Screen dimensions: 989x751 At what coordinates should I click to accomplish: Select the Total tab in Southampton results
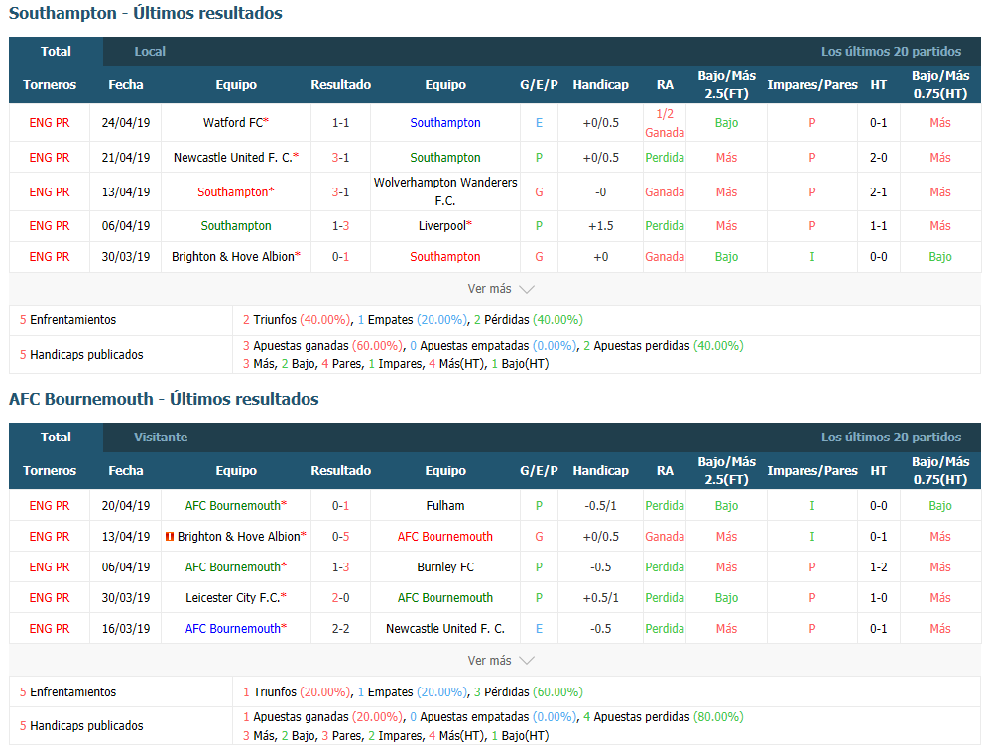pyautogui.click(x=56, y=51)
